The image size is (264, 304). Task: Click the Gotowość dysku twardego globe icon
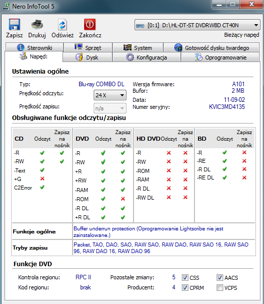178,47
